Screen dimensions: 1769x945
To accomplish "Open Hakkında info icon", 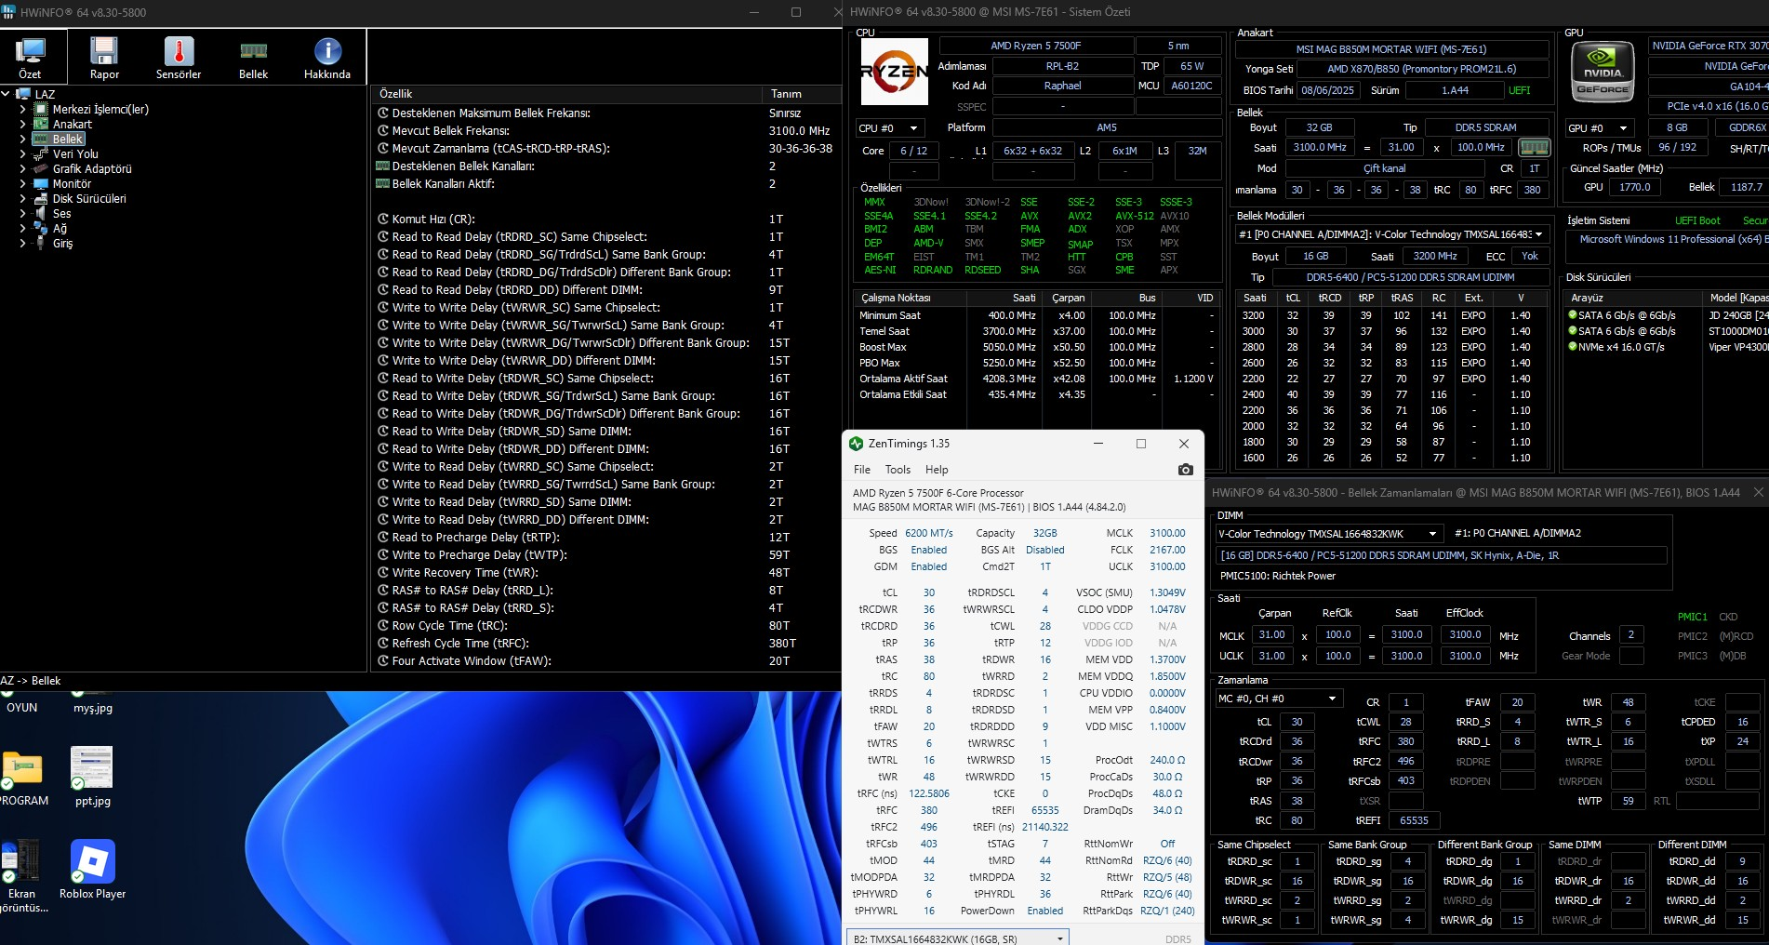I will pyautogui.click(x=327, y=57).
